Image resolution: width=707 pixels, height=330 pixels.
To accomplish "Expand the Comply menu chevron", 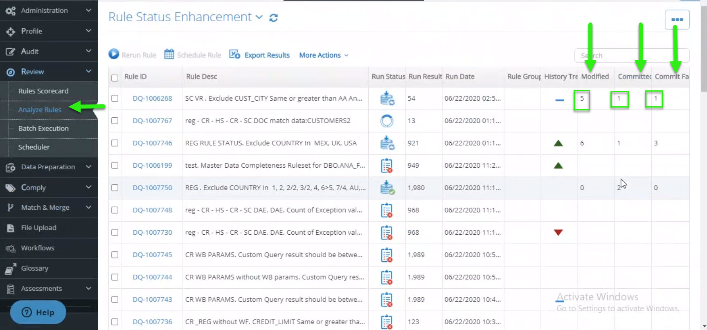I will click(88, 187).
